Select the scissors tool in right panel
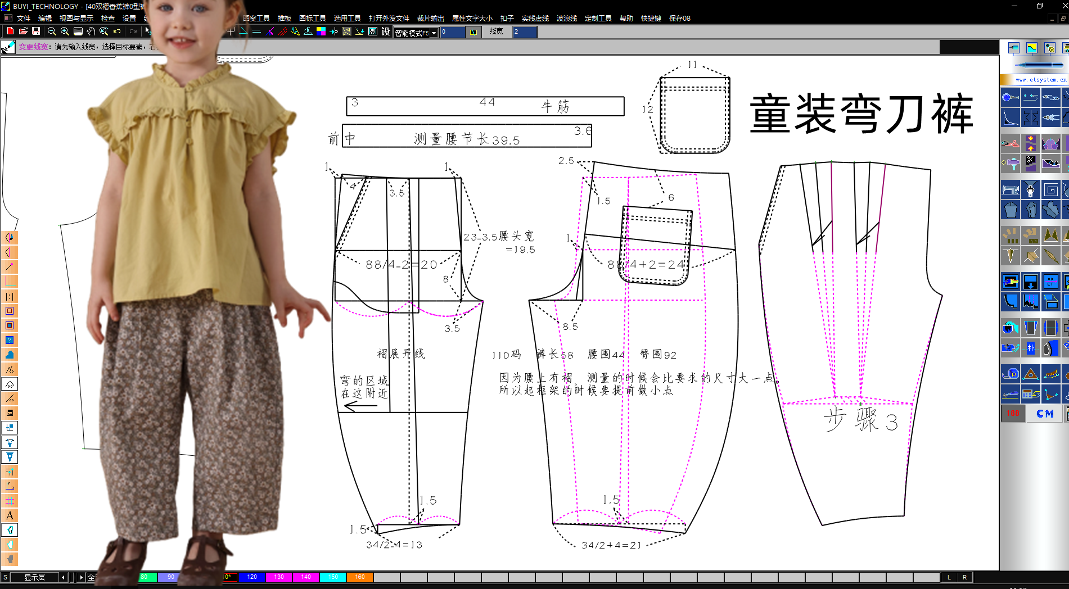This screenshot has height=589, width=1069. pyautogui.click(x=1010, y=143)
